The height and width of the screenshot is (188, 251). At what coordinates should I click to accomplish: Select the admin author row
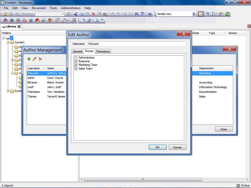(47, 78)
